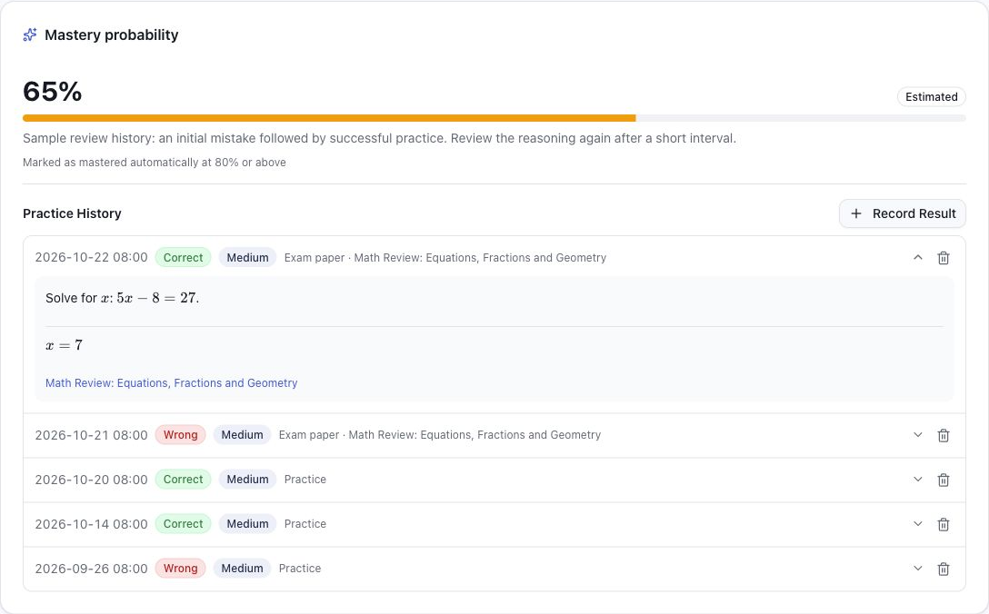Click the Sample review history description
This screenshot has width=989, height=614.
[x=379, y=138]
